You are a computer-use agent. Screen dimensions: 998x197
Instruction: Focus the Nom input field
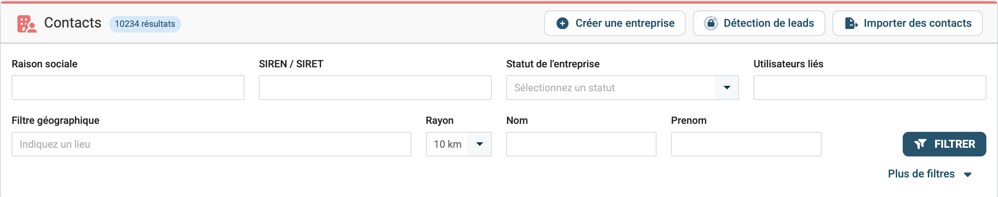click(x=581, y=144)
